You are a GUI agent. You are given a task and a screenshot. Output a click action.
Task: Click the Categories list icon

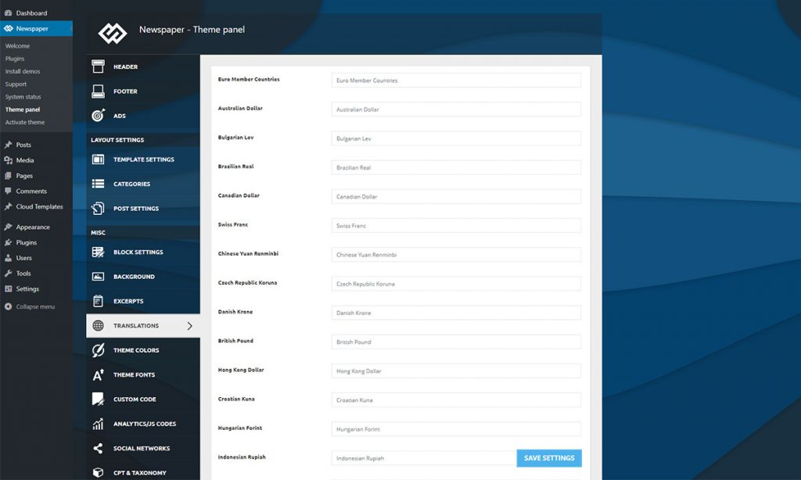tap(98, 184)
